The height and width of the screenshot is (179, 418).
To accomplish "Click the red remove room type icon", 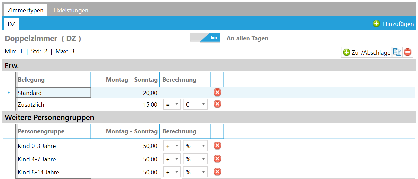I will click(x=408, y=52).
